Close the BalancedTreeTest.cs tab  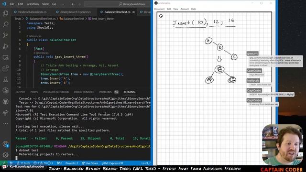[133, 12]
